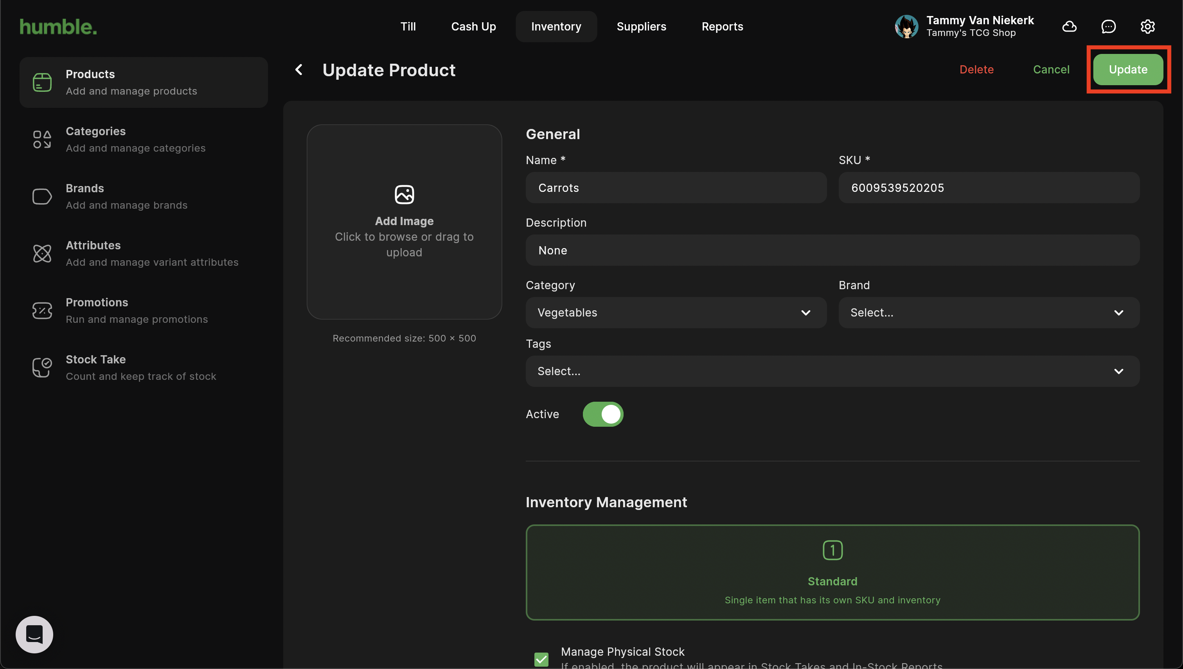The width and height of the screenshot is (1183, 669).
Task: Uncheck Manage Physical Stock checkbox
Action: 541,659
